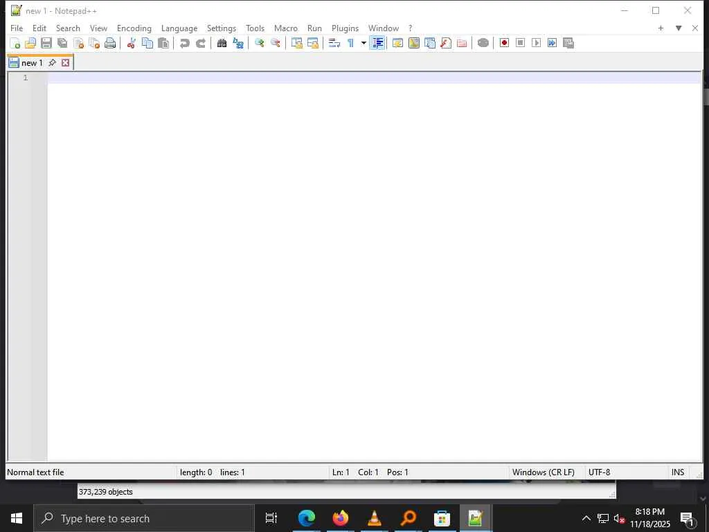Toggle the indent guide toolbar button
This screenshot has height=532, width=709.
pos(377,43)
